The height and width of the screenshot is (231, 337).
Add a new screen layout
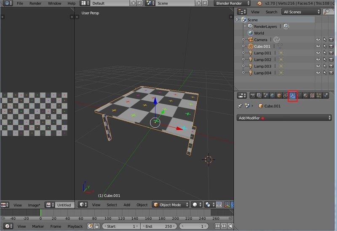(134, 3)
